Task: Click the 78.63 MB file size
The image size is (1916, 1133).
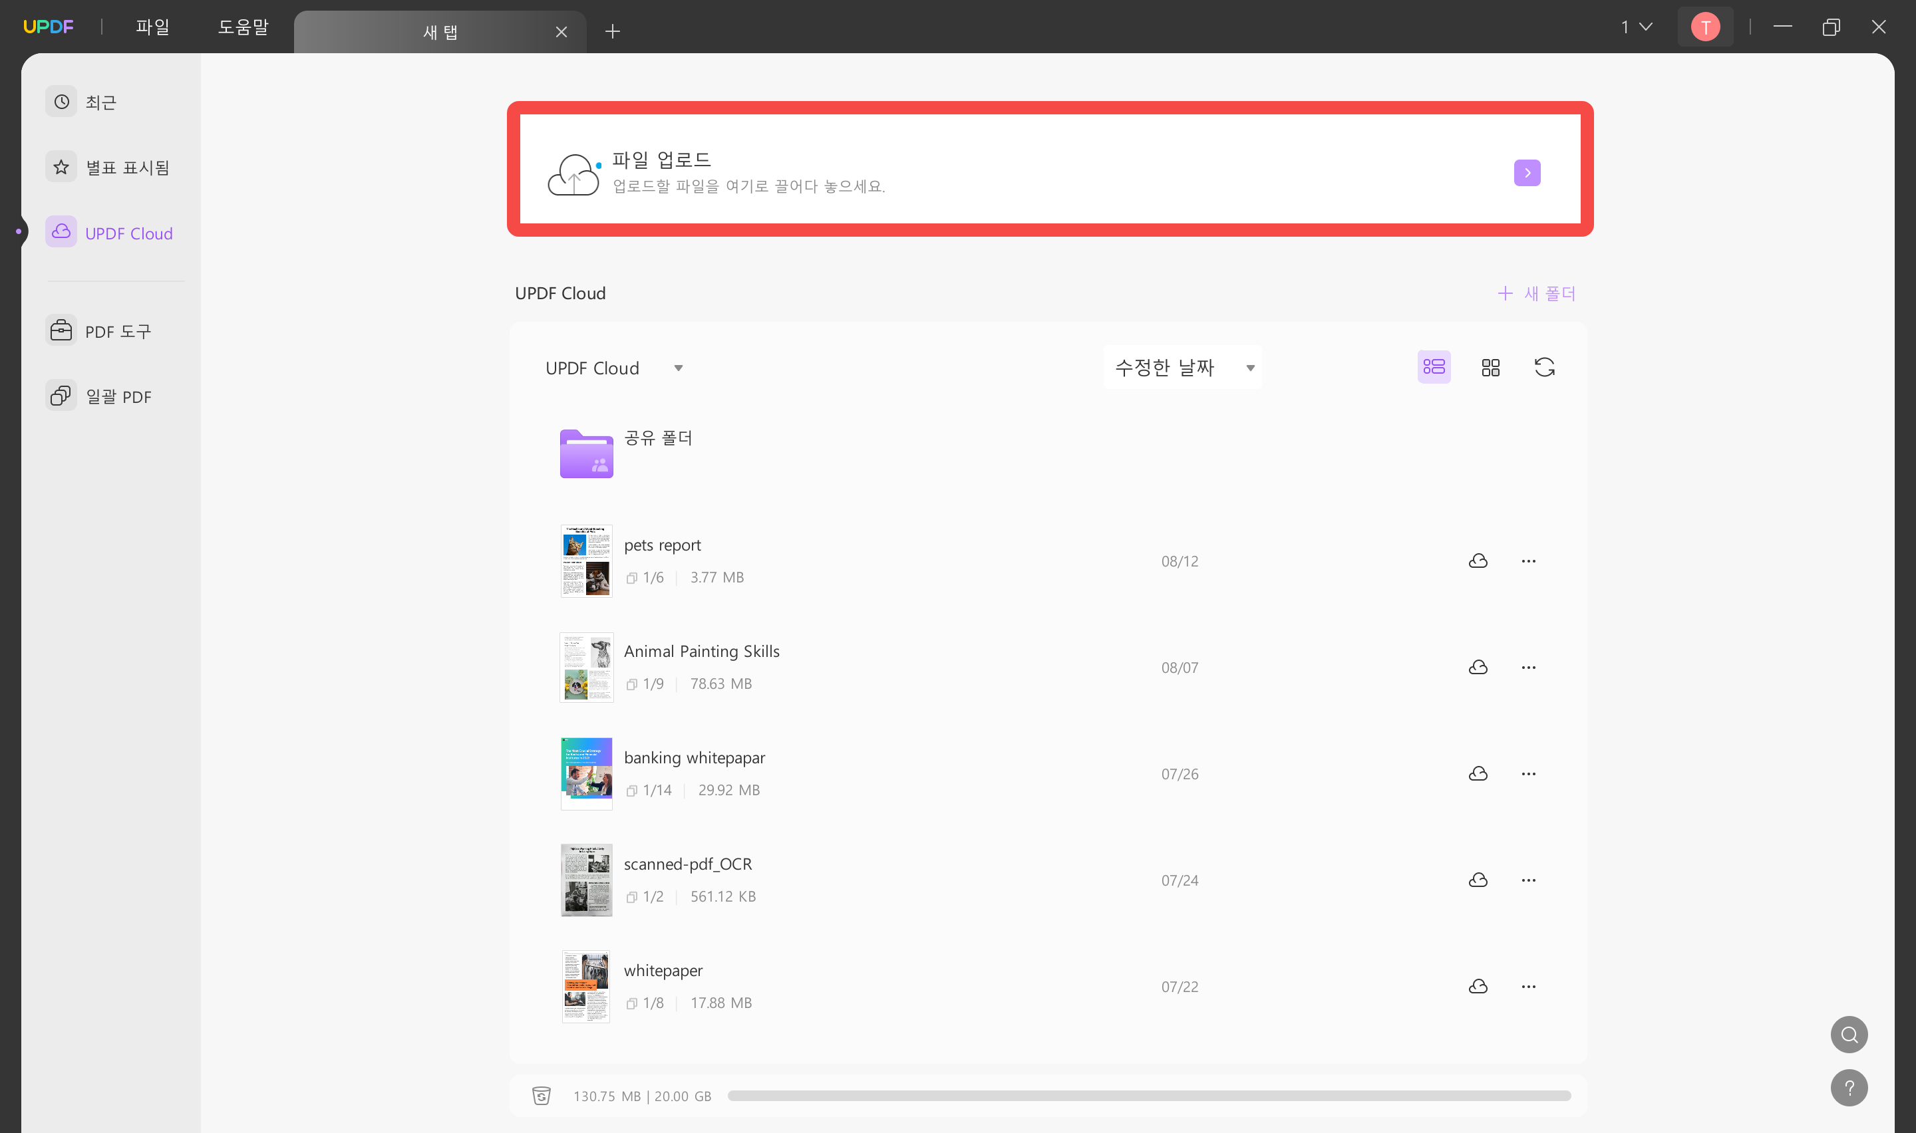Action: [720, 684]
